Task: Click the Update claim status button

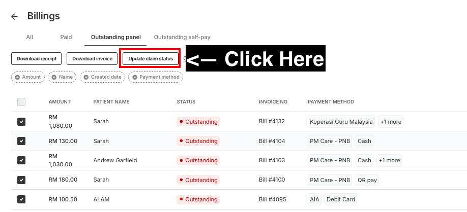Action: [x=151, y=58]
